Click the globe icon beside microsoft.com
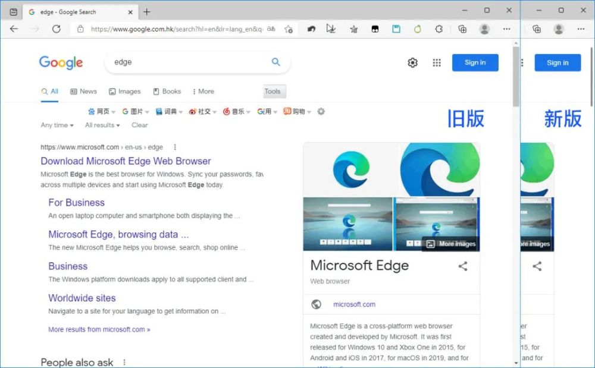 (x=316, y=304)
